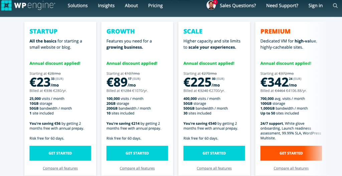Get started with the Scale plan
This screenshot has height=176, width=342.
[214, 153]
